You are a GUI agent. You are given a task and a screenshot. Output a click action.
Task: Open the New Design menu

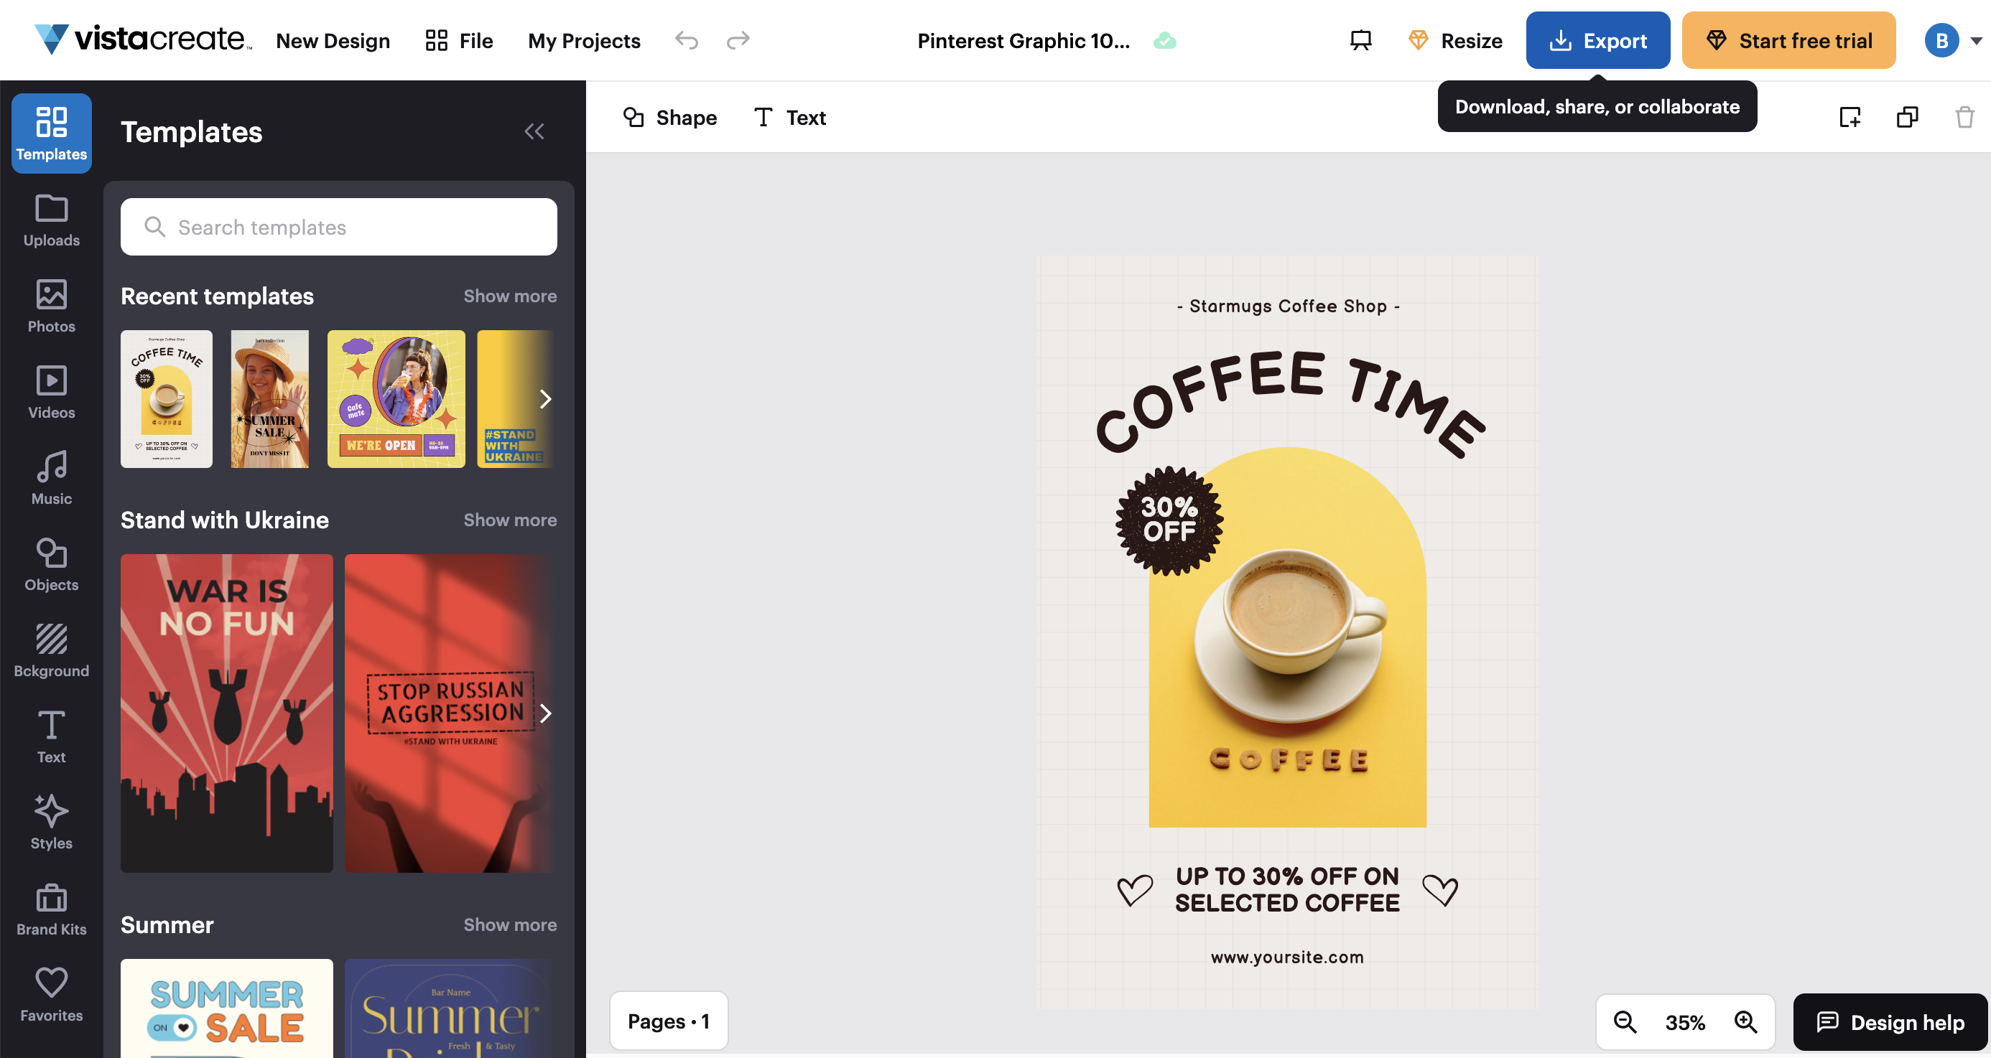click(x=333, y=40)
